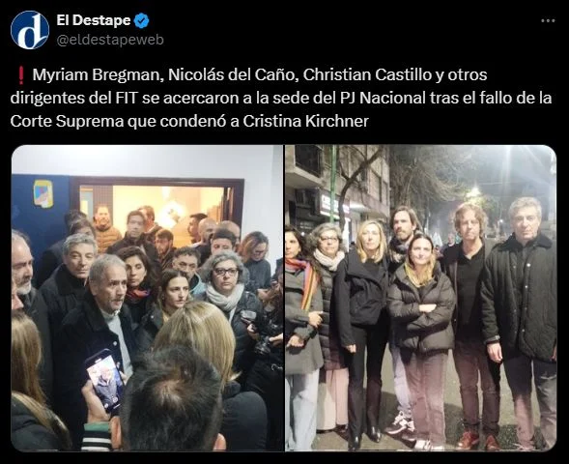This screenshot has height=464, width=569.
Task: Click "Corte Suprema" in the tweet text
Action: click(67, 121)
